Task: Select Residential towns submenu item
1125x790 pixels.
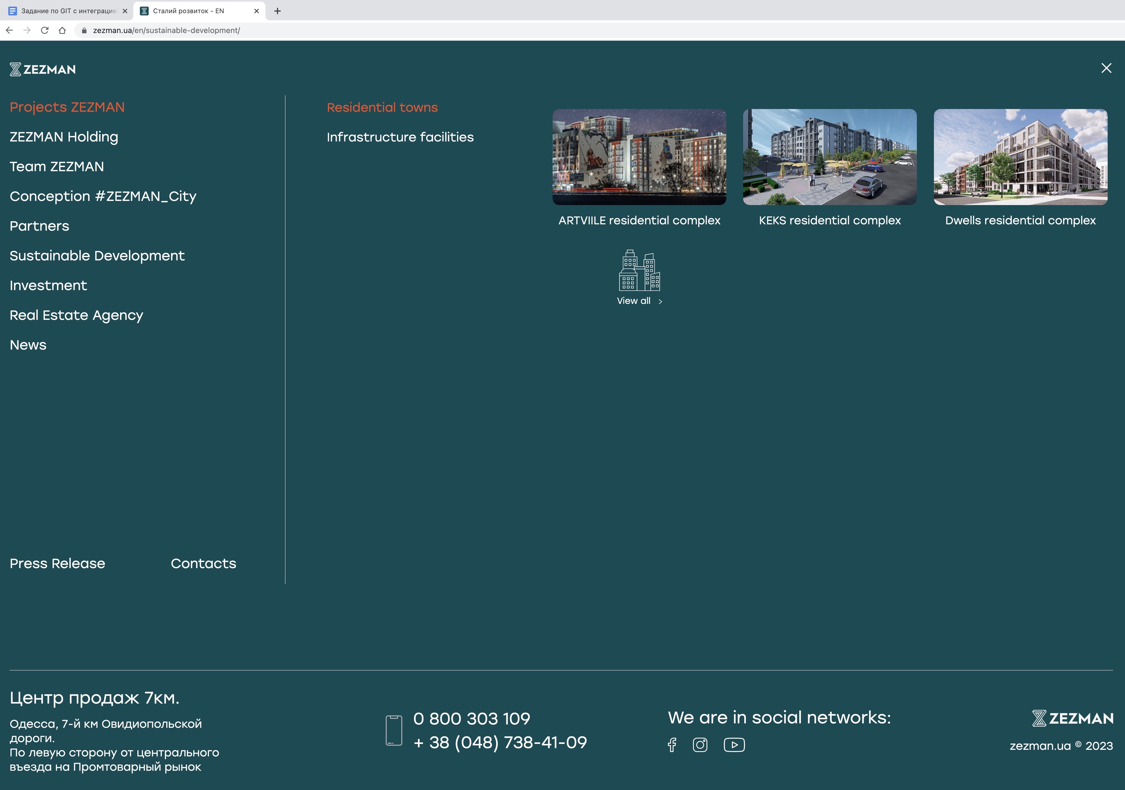Action: (382, 107)
